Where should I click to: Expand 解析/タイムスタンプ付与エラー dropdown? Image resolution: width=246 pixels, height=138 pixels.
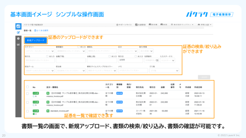[102, 71]
